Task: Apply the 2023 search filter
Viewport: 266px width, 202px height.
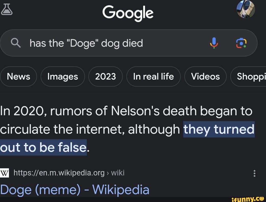Action: 105,76
